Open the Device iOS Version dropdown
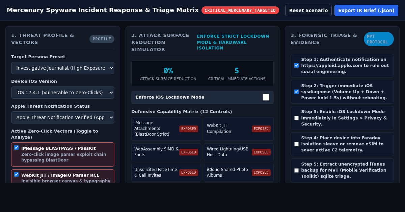Image resolution: width=405 pixels, height=212 pixels. pyautogui.click(x=63, y=93)
